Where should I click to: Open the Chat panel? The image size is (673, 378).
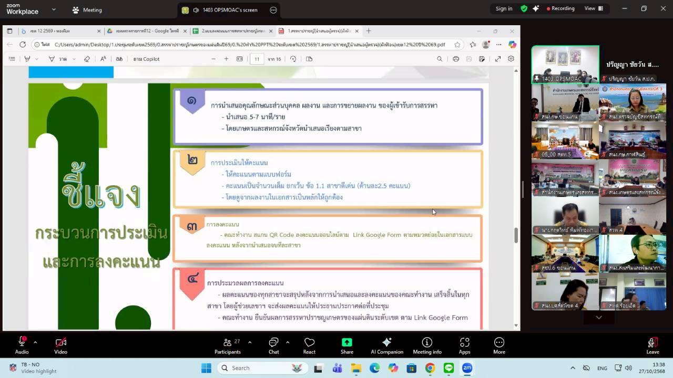point(273,345)
